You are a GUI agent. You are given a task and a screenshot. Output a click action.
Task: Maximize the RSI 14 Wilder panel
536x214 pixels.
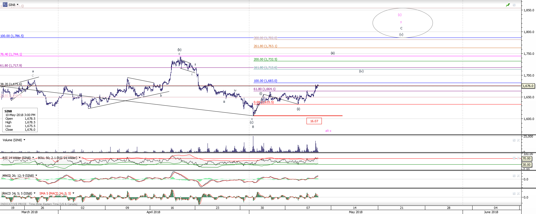[x=514, y=158]
